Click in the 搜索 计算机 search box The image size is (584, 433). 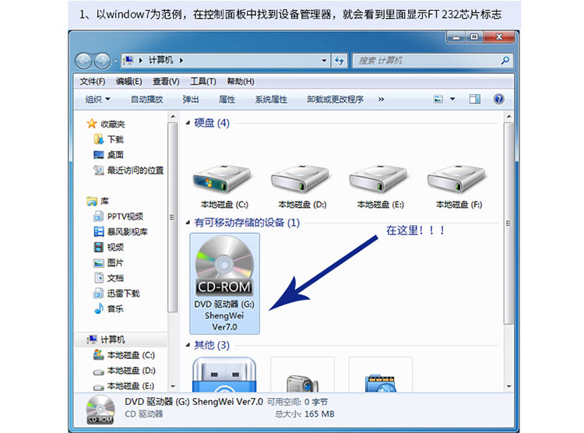pyautogui.click(x=424, y=61)
